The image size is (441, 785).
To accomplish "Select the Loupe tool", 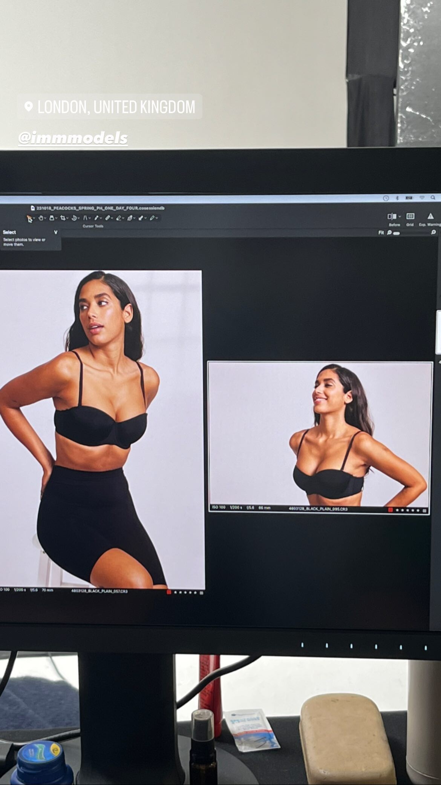I will click(52, 218).
